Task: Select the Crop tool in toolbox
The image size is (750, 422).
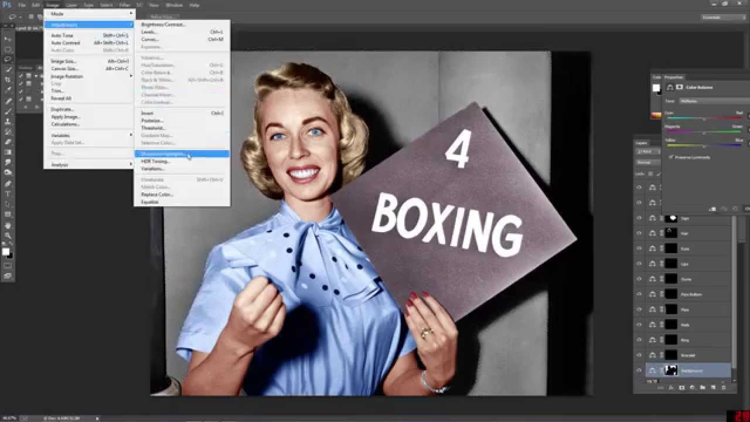Action: (8, 80)
